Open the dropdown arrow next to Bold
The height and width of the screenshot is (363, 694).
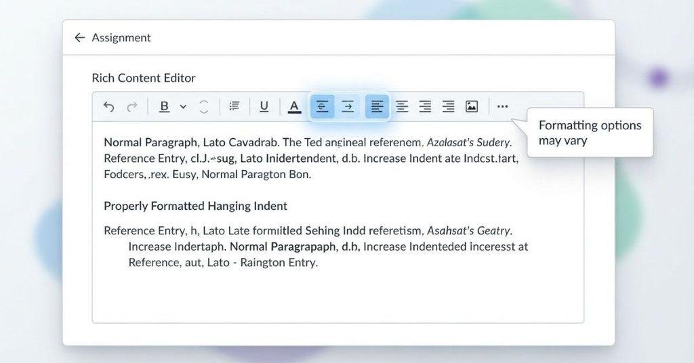click(183, 106)
